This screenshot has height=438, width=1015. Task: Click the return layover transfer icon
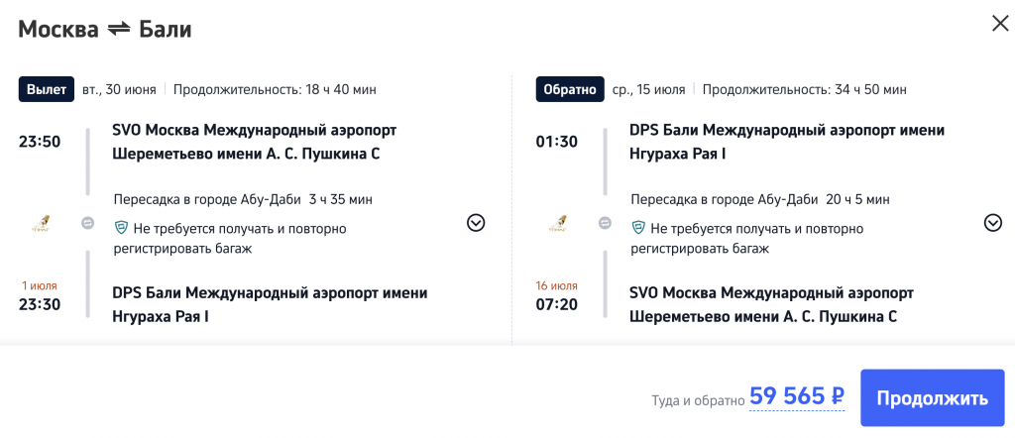click(605, 223)
